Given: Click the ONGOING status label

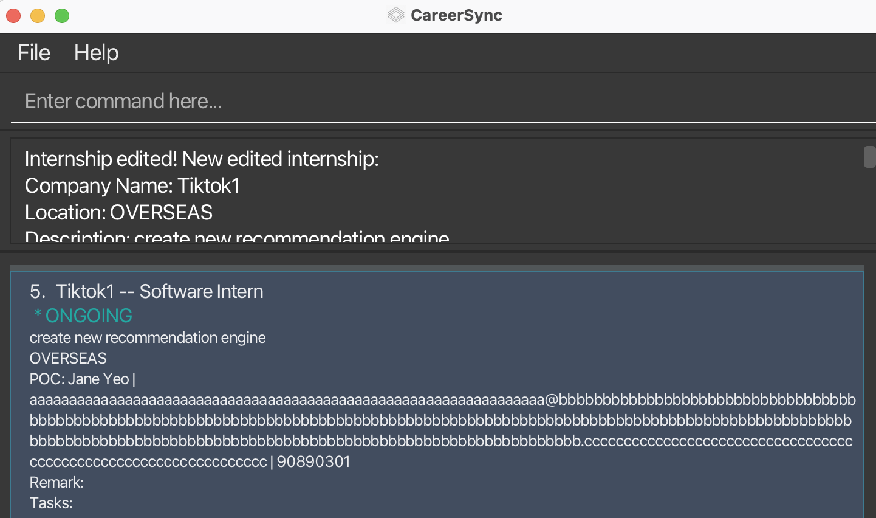Looking at the screenshot, I should point(83,316).
